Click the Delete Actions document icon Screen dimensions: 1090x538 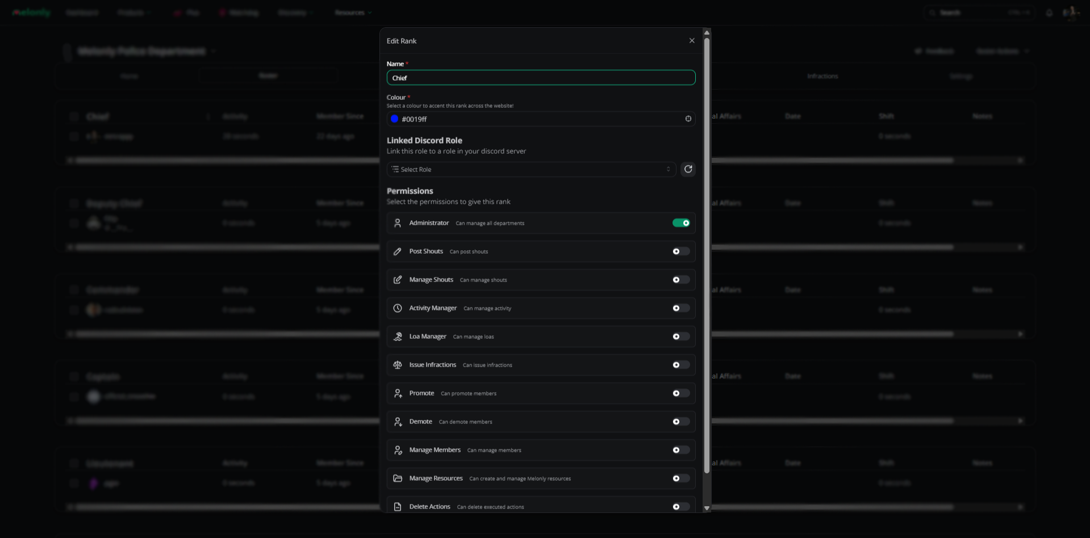(x=398, y=507)
